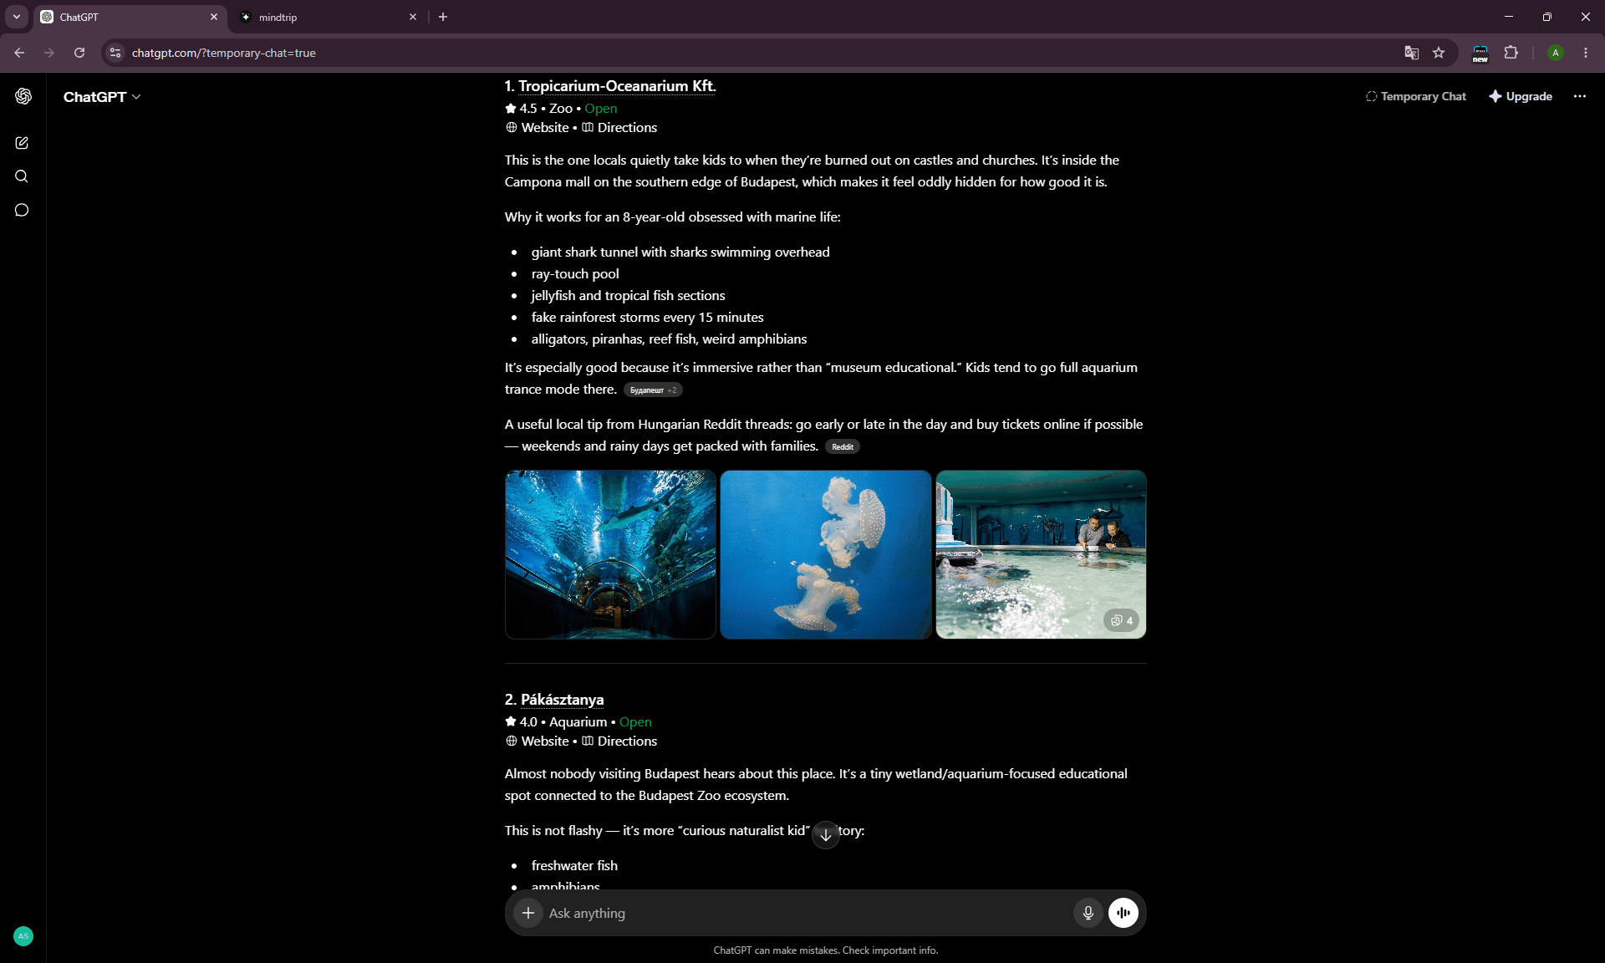
Task: Start dictation with the microphone icon
Action: 1088,913
